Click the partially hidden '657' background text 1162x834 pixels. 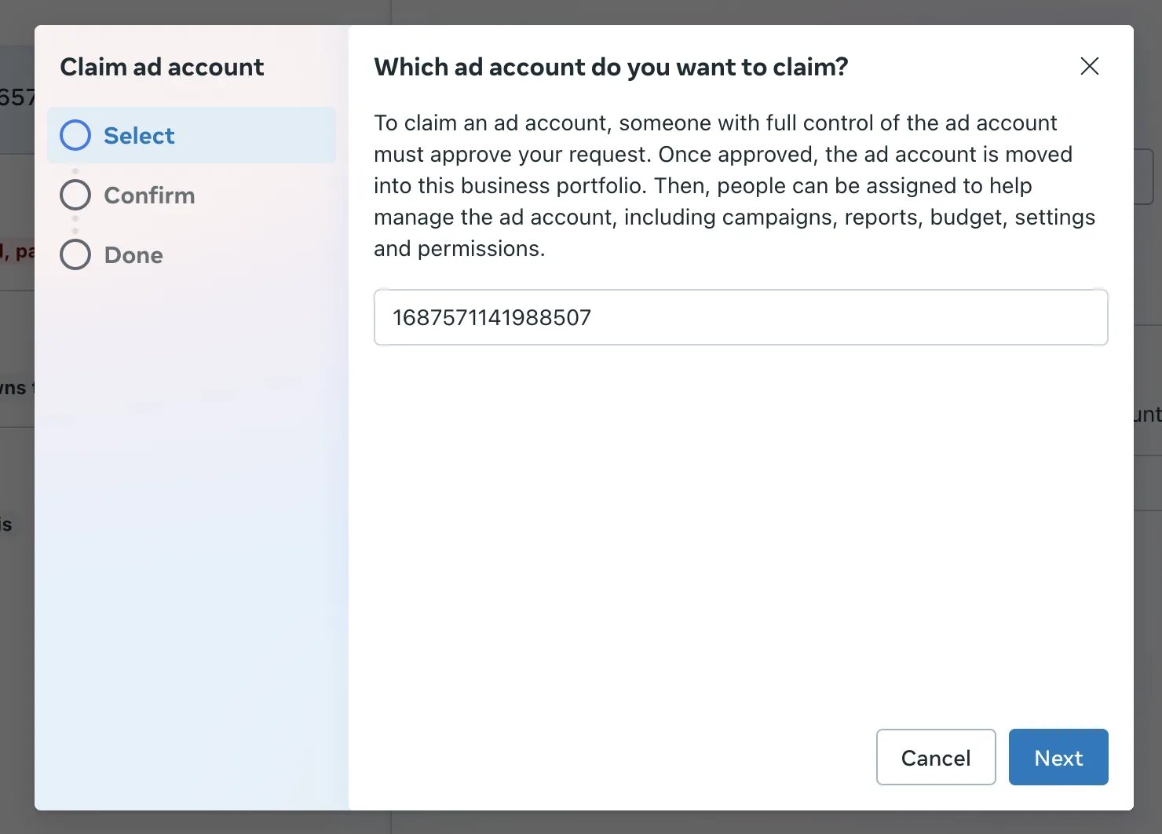[16, 97]
